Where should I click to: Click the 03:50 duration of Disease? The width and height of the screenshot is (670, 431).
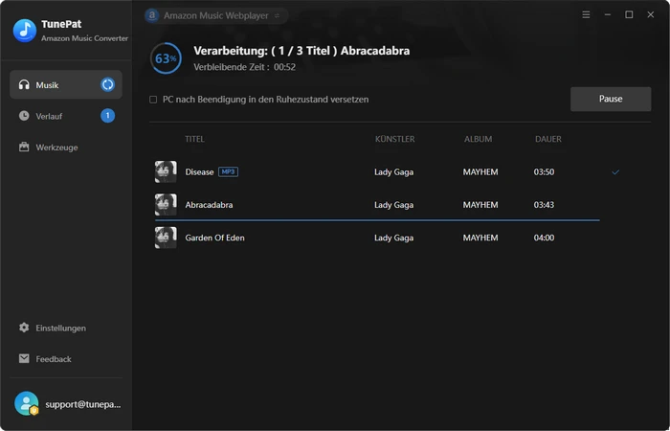coord(544,171)
